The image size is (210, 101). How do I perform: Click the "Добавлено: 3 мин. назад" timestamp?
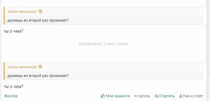pos(103,44)
